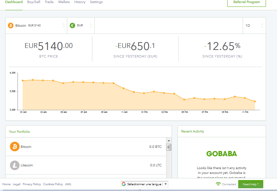Image resolution: width=277 pixels, height=191 pixels.
Task: Open the Buy/Sell tab
Action: pos(34,2)
